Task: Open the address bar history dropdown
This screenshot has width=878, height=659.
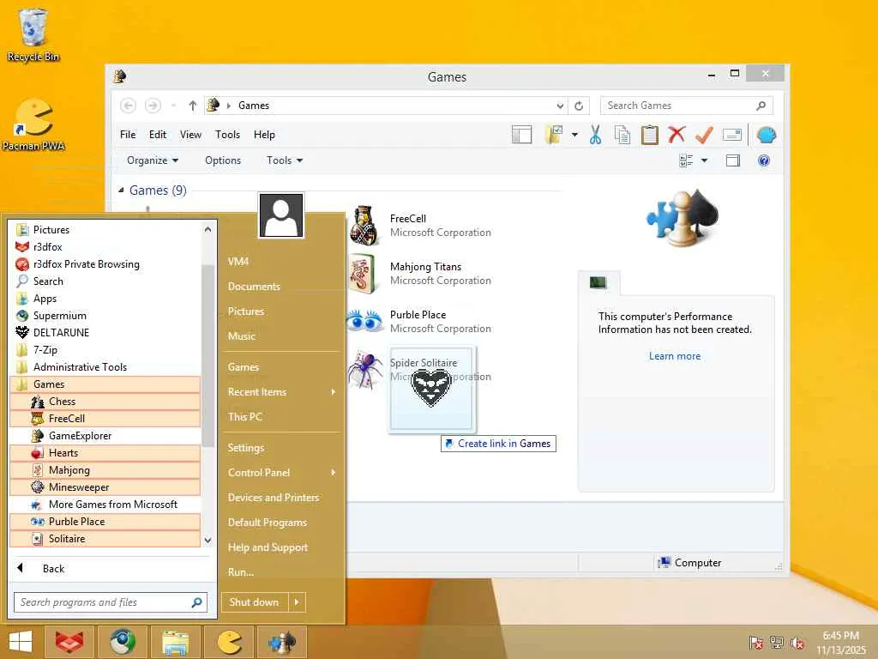Action: click(x=560, y=106)
